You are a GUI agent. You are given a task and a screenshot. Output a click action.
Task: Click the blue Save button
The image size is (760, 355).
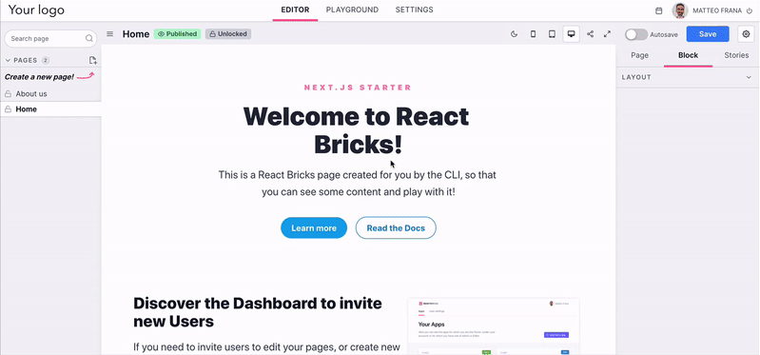708,34
